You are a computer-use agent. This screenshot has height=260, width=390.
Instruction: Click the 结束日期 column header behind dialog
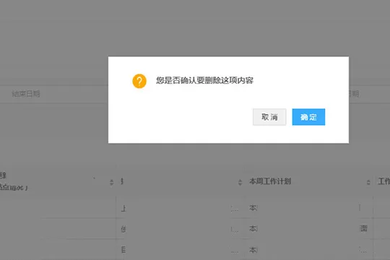coord(26,94)
